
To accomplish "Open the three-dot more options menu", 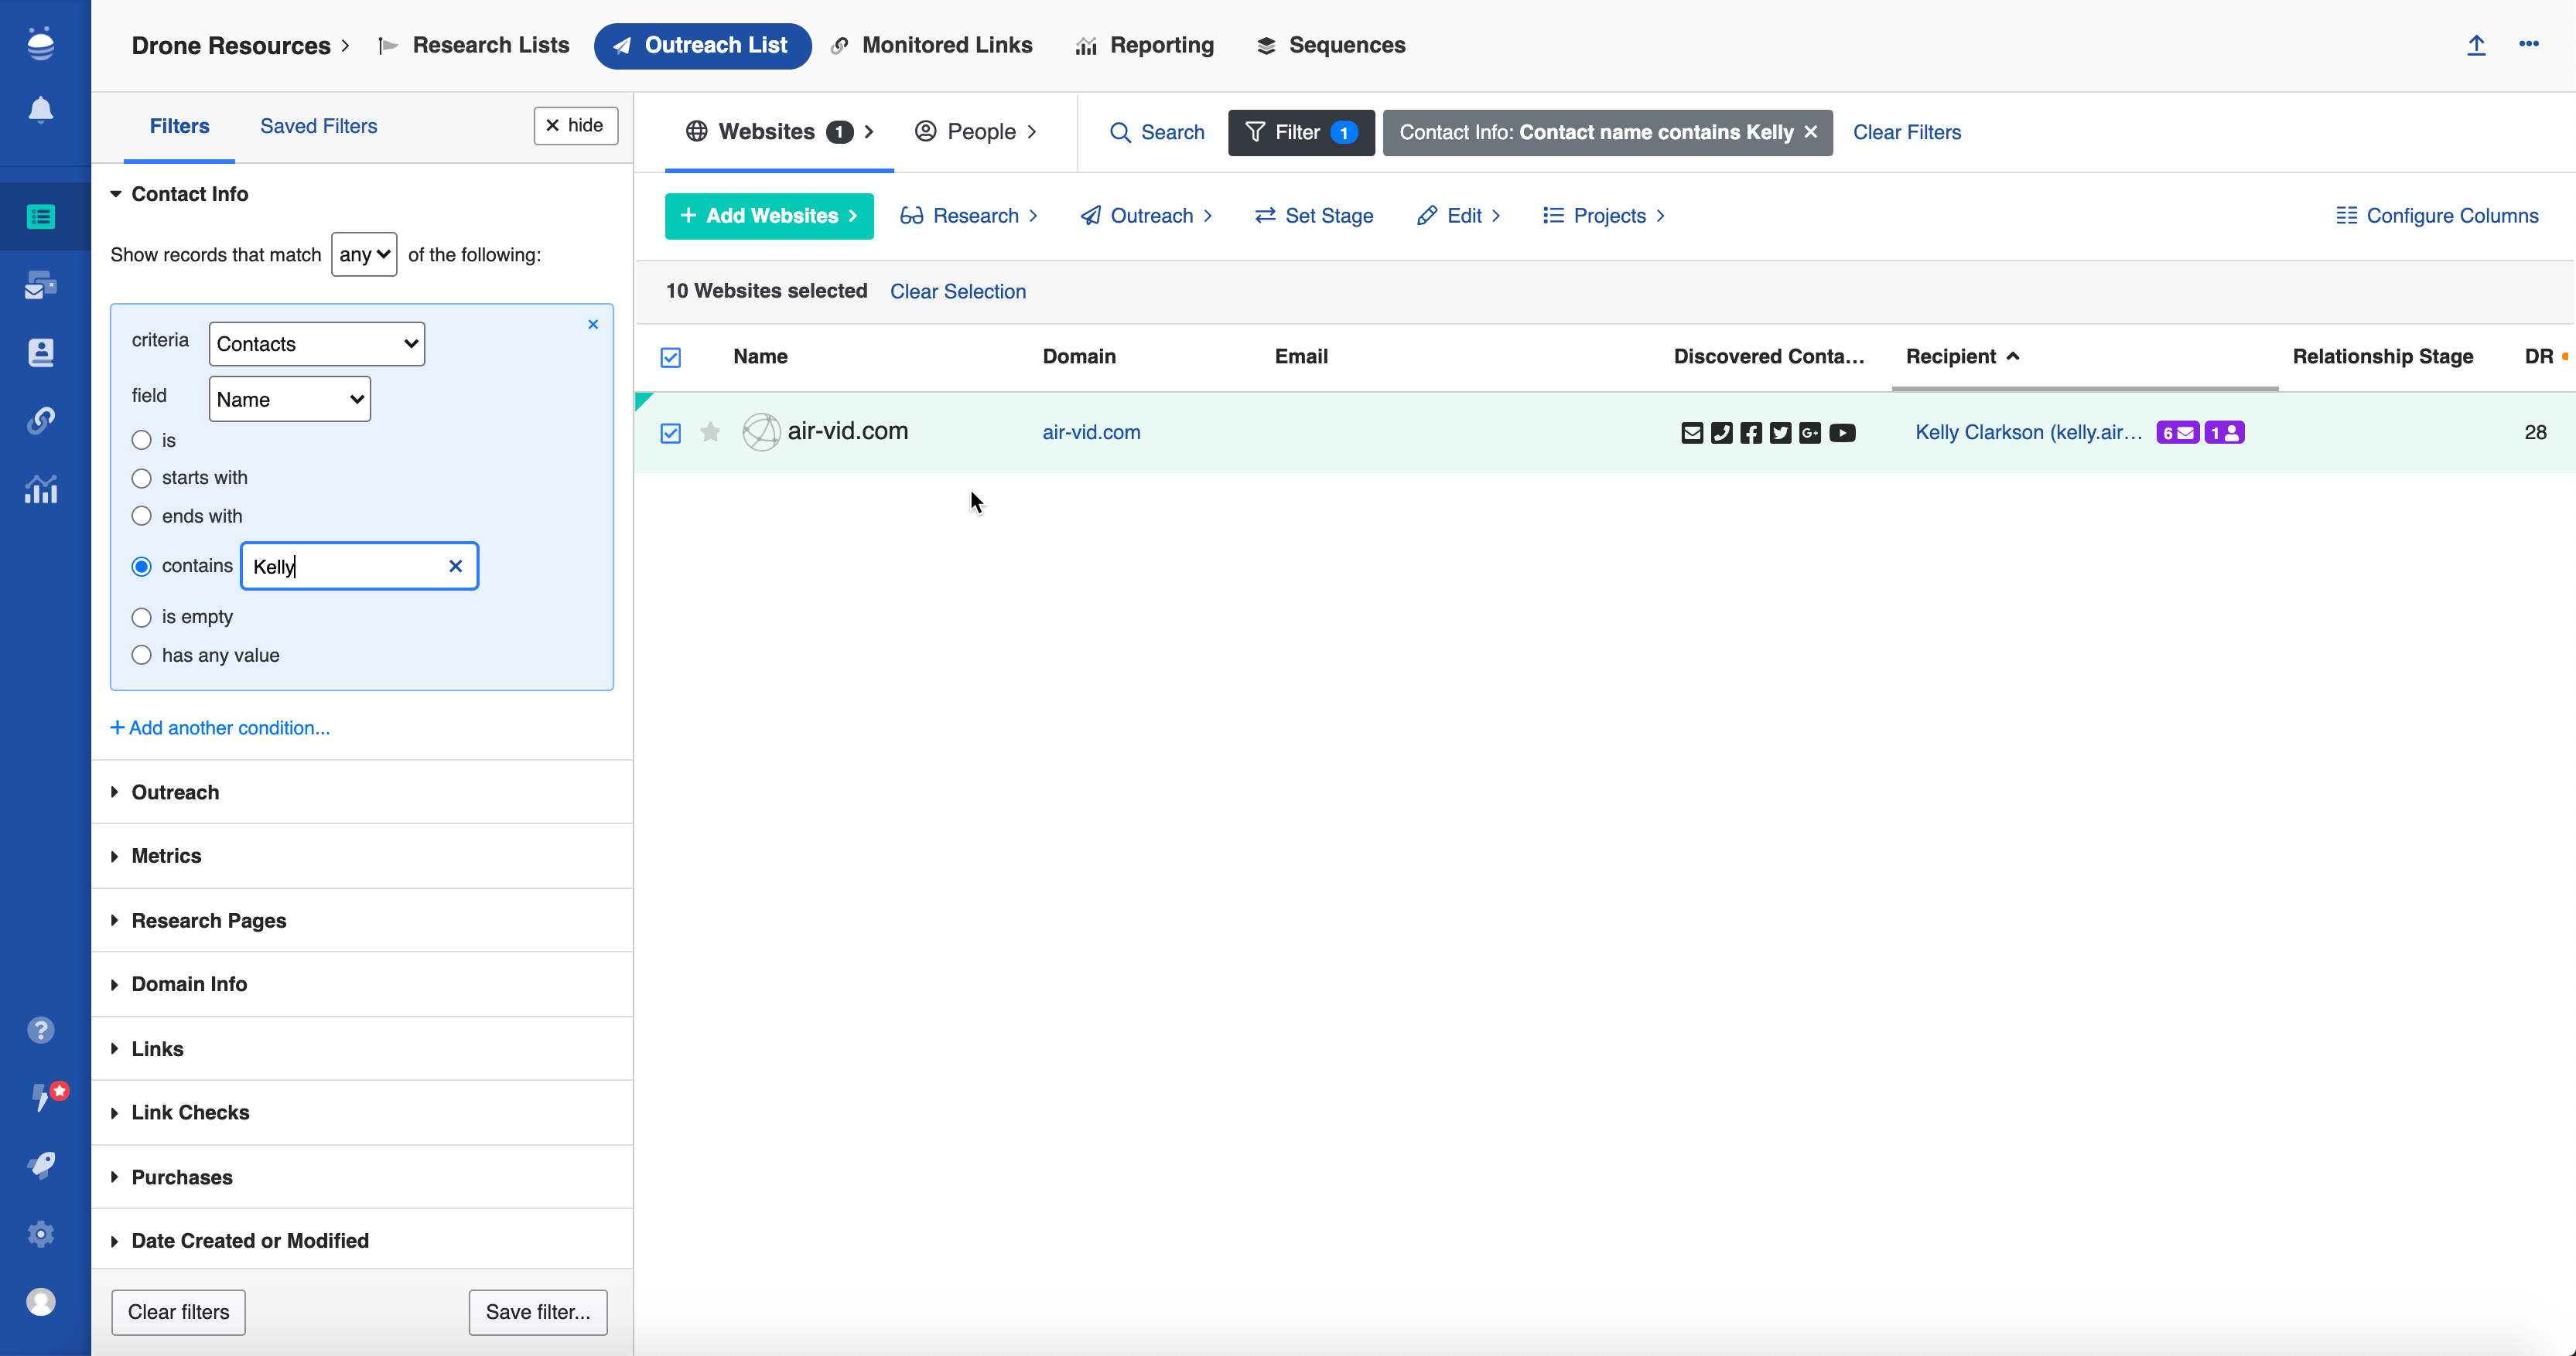I will [x=2529, y=45].
